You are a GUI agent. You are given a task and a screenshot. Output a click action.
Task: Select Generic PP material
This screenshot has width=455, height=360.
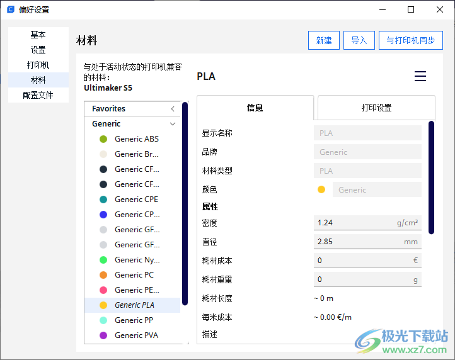click(x=132, y=320)
